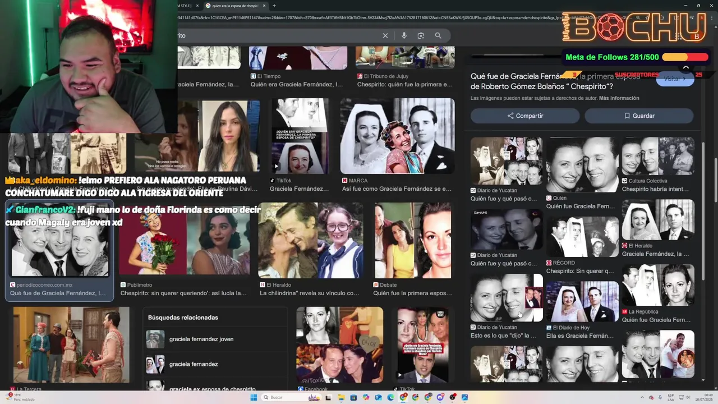Clear the Google search box with the X icon
Image resolution: width=718 pixels, height=404 pixels.
385,35
